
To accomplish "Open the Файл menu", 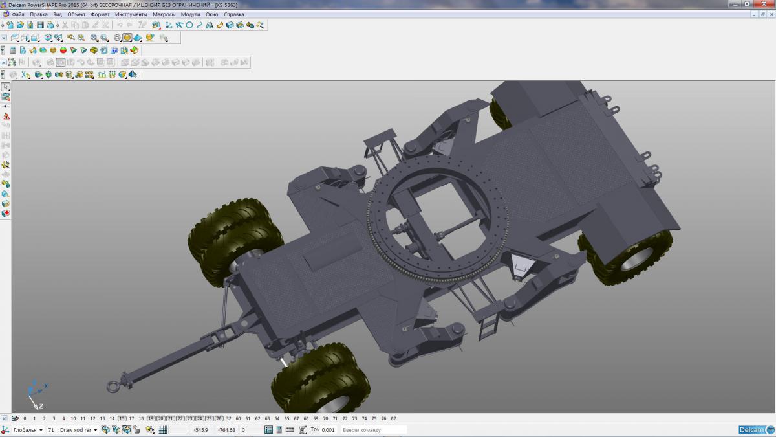I will [x=18, y=14].
